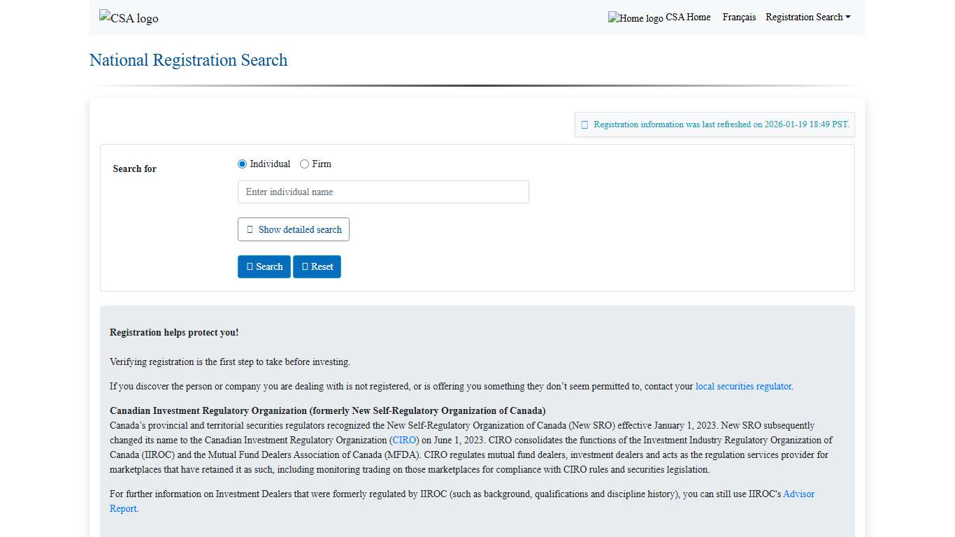Click the info icon in the refresh notice
955x537 pixels.
pyautogui.click(x=584, y=124)
